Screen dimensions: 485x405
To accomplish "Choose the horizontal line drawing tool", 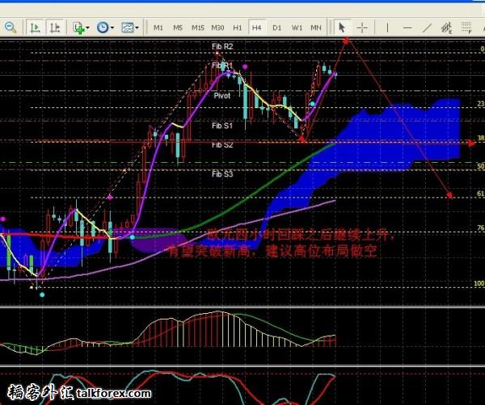I will tap(408, 27).
